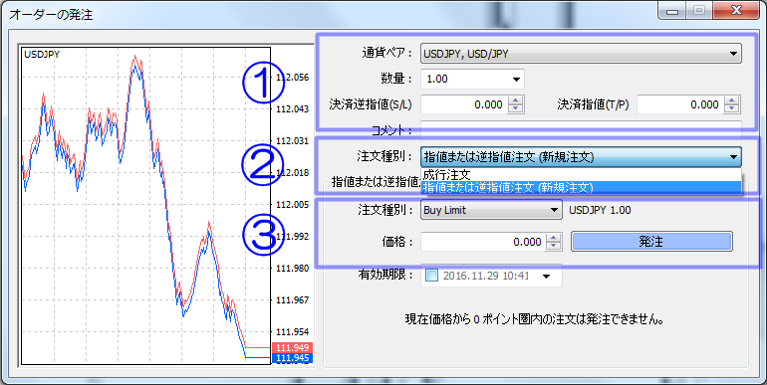
Task: Open the 有効期限 date dropdown arrow
Action: (547, 276)
